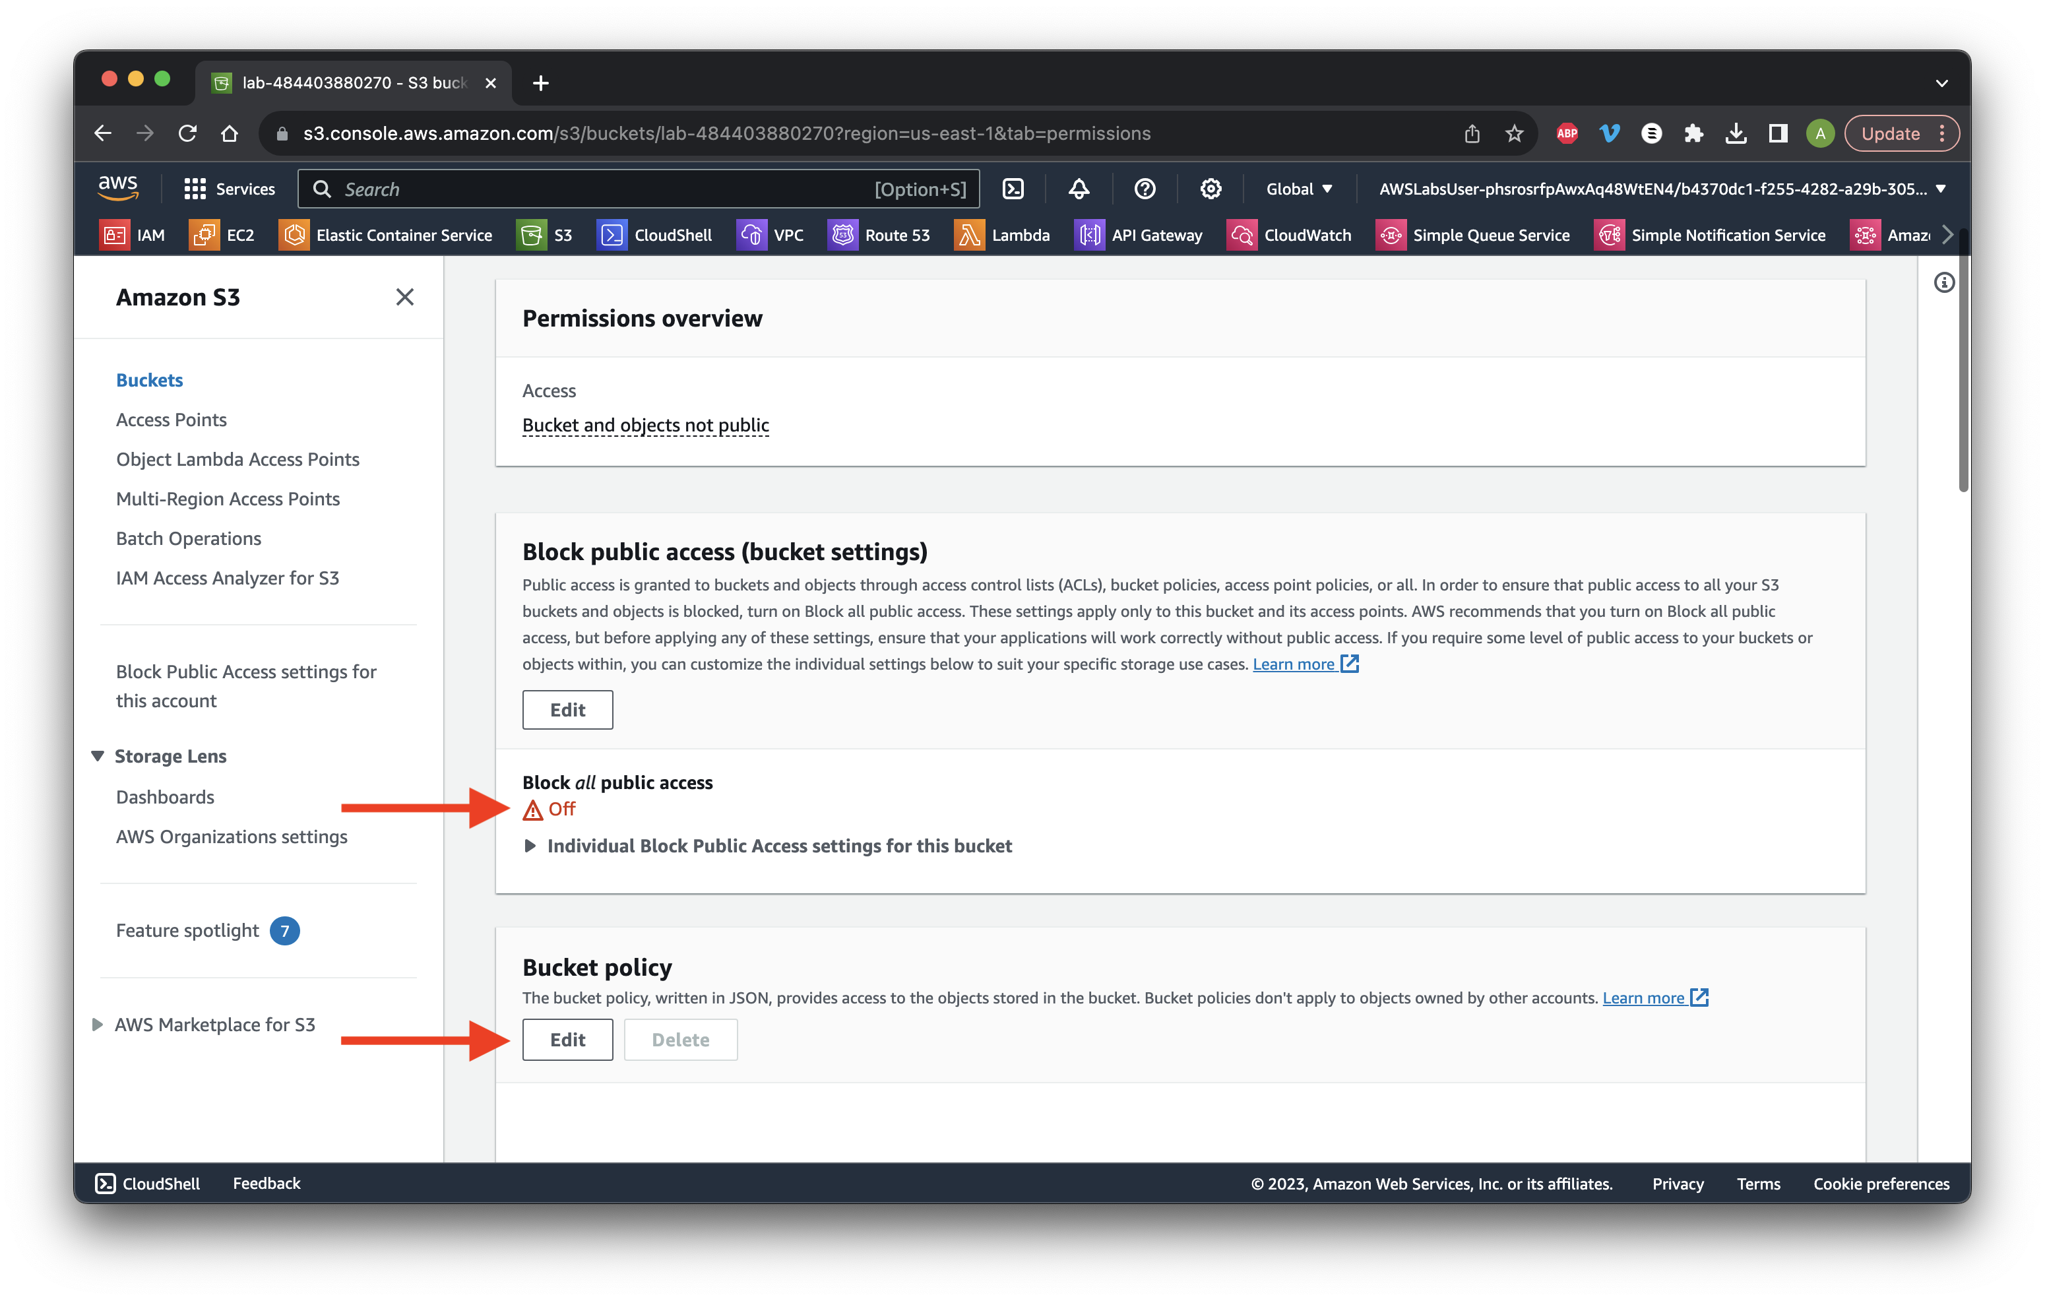Open the Chrome profile avatar

click(x=1820, y=133)
